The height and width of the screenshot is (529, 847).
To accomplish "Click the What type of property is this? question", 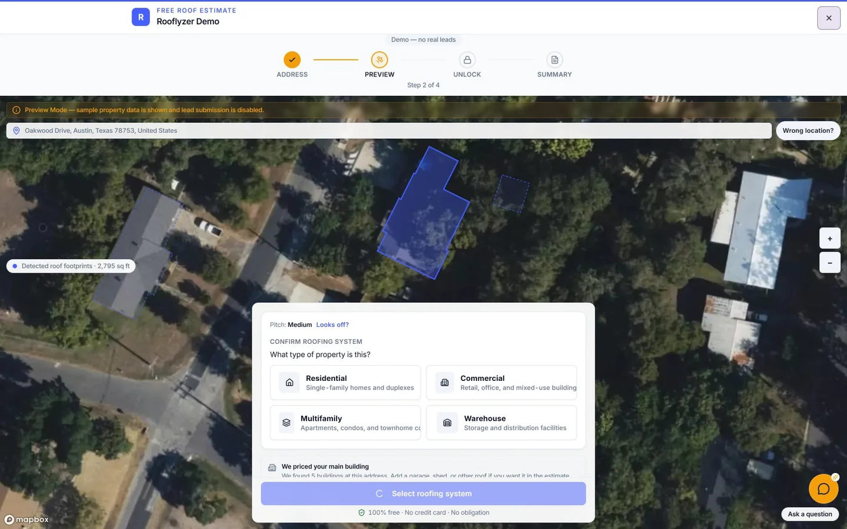I will click(x=320, y=354).
